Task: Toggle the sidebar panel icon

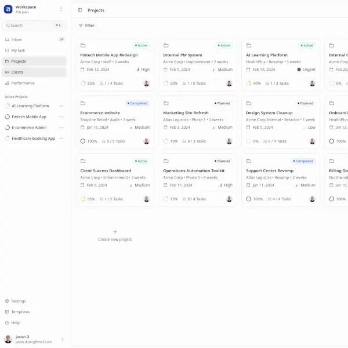Action: click(x=80, y=10)
